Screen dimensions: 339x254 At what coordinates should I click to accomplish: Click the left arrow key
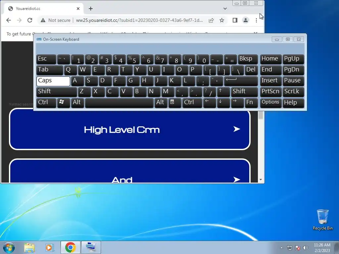click(x=210, y=103)
